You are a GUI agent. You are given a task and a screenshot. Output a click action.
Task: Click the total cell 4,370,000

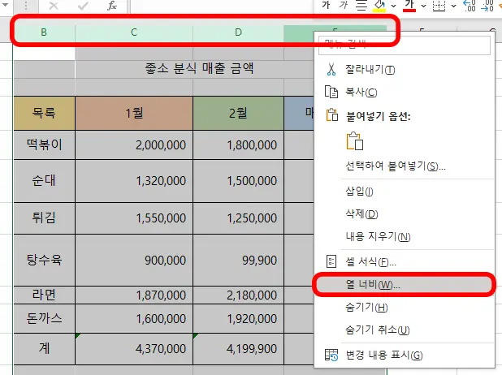point(134,348)
